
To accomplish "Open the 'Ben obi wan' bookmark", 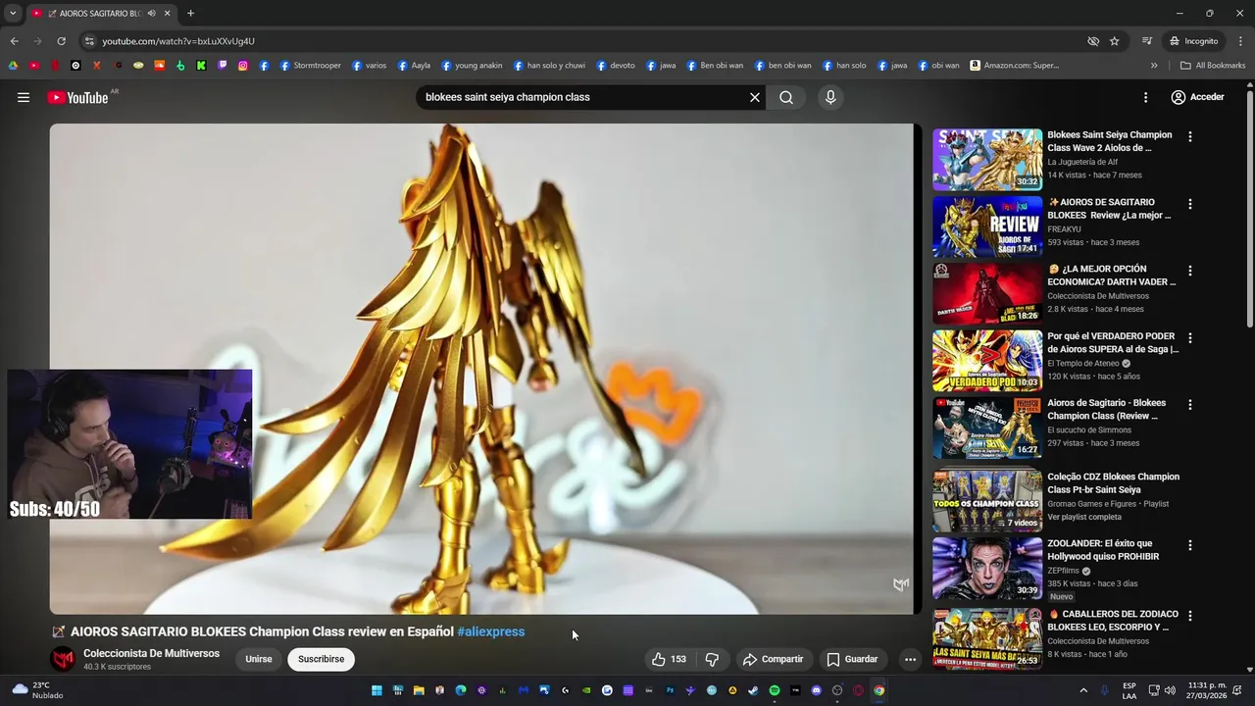I will pyautogui.click(x=714, y=66).
